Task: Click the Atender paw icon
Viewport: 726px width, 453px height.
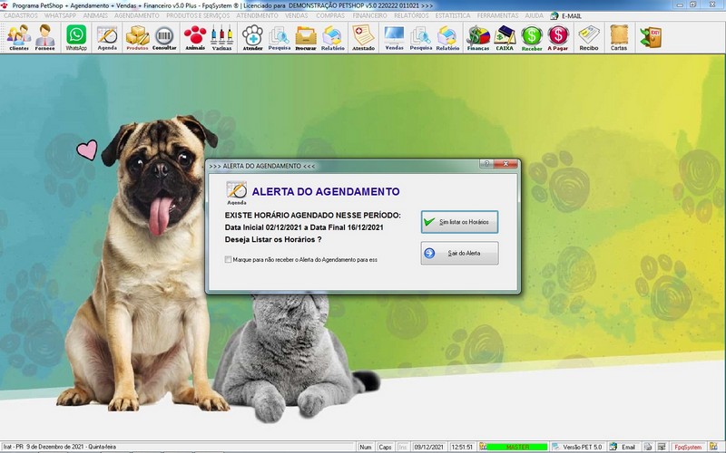Action: pos(253,37)
